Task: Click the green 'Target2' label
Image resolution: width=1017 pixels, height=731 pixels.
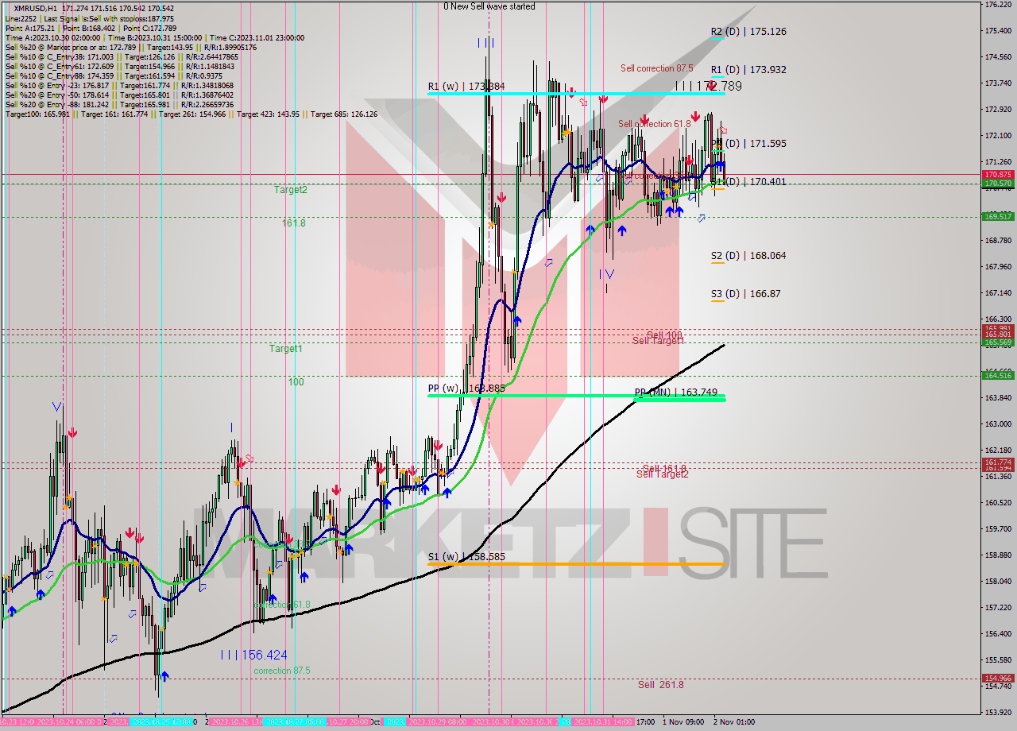Action: pos(291,190)
